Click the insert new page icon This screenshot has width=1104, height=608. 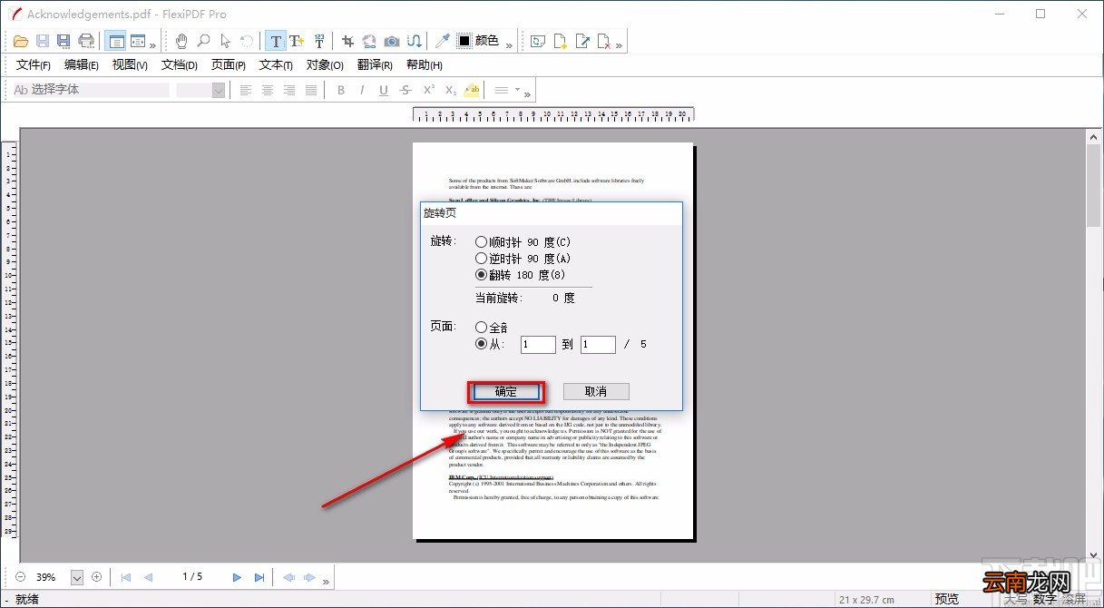(x=561, y=41)
